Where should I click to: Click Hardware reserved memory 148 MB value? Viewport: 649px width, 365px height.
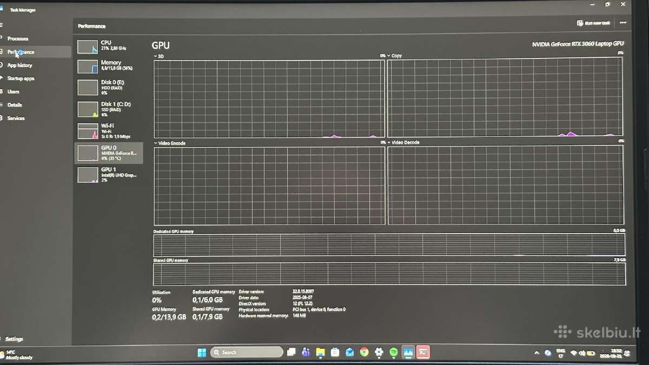coord(299,315)
